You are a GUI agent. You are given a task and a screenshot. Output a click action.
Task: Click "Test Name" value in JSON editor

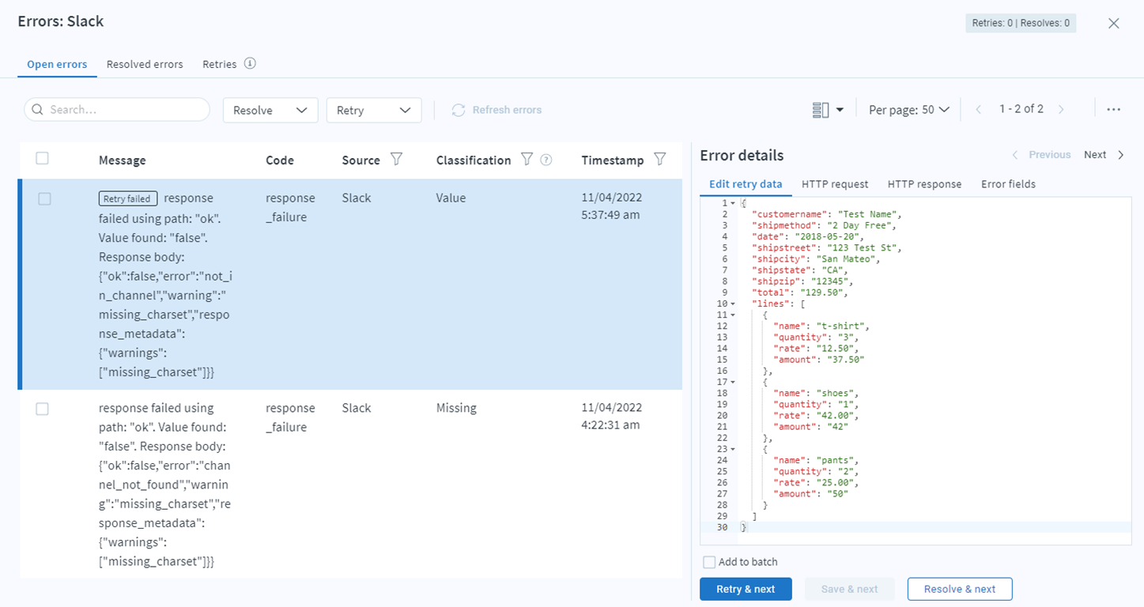(x=866, y=214)
